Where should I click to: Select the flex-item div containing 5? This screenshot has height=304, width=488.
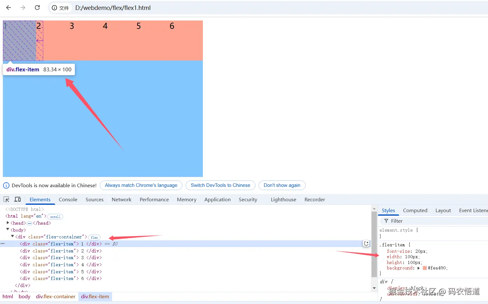(x=61, y=272)
